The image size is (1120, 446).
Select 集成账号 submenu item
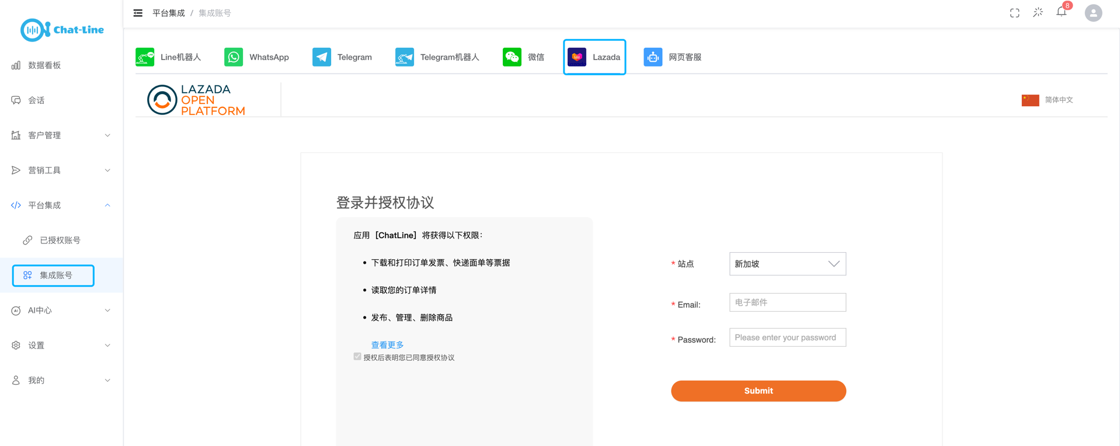(61, 276)
